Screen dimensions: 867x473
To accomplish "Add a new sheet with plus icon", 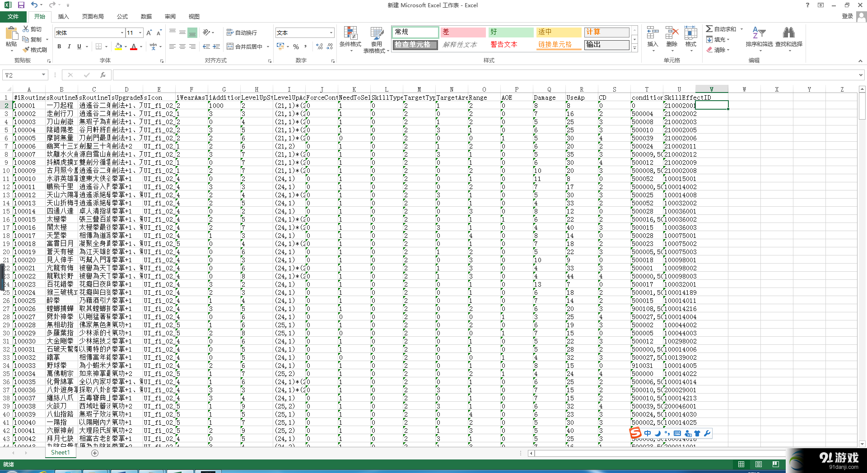I will pos(95,453).
